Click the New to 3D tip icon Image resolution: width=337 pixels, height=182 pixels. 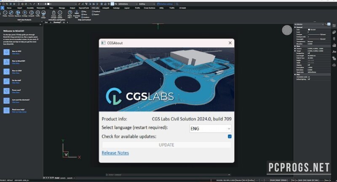click(x=6, y=52)
